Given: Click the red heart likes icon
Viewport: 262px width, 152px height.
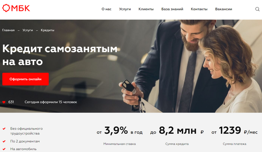Looking at the screenshot, I should 4,102.
